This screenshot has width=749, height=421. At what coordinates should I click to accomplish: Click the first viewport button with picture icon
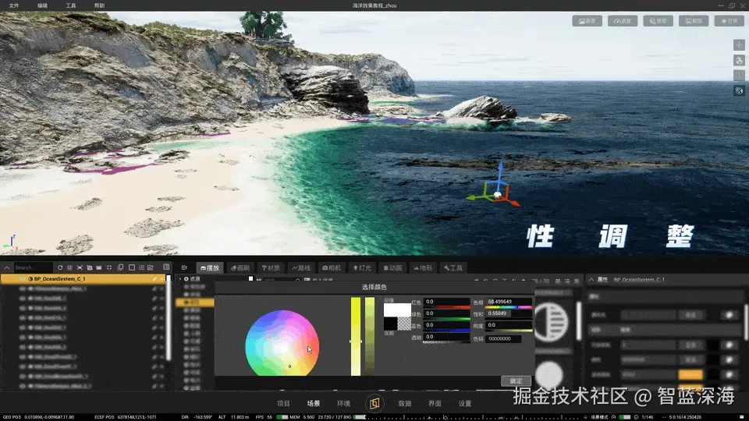587,21
